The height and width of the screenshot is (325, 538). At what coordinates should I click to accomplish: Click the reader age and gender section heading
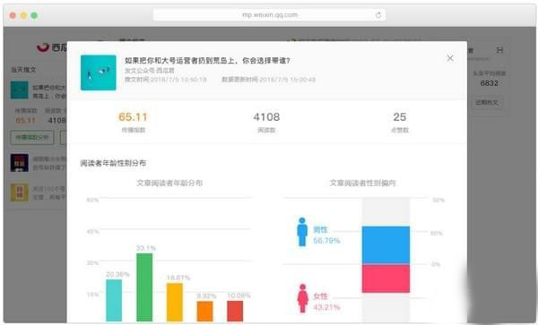(113, 163)
